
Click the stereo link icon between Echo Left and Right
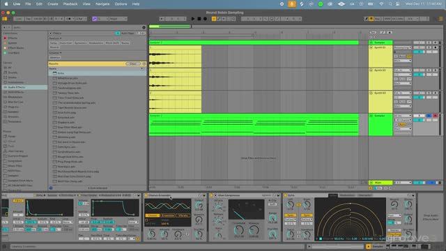point(298,204)
